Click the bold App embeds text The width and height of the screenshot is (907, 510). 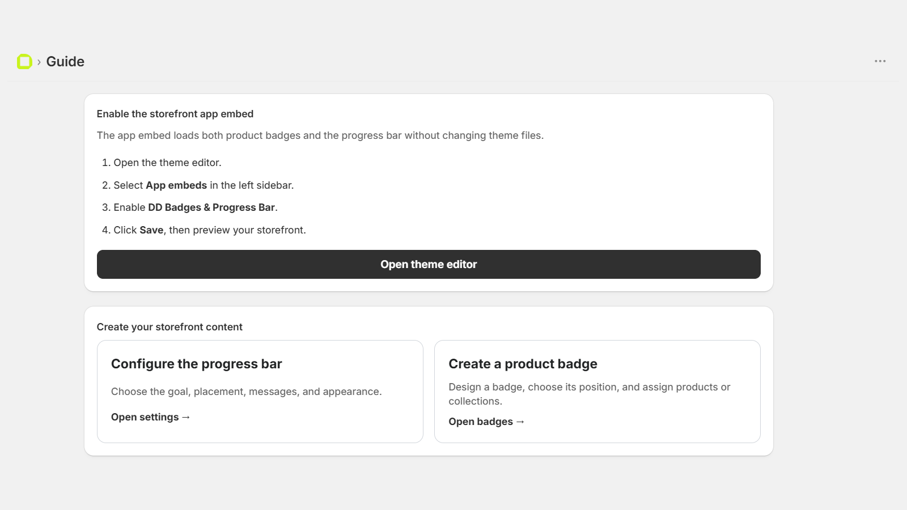[176, 185]
